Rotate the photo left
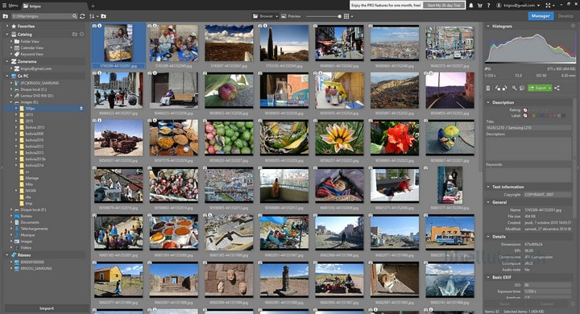The width and height of the screenshot is (580, 314). (x=498, y=88)
